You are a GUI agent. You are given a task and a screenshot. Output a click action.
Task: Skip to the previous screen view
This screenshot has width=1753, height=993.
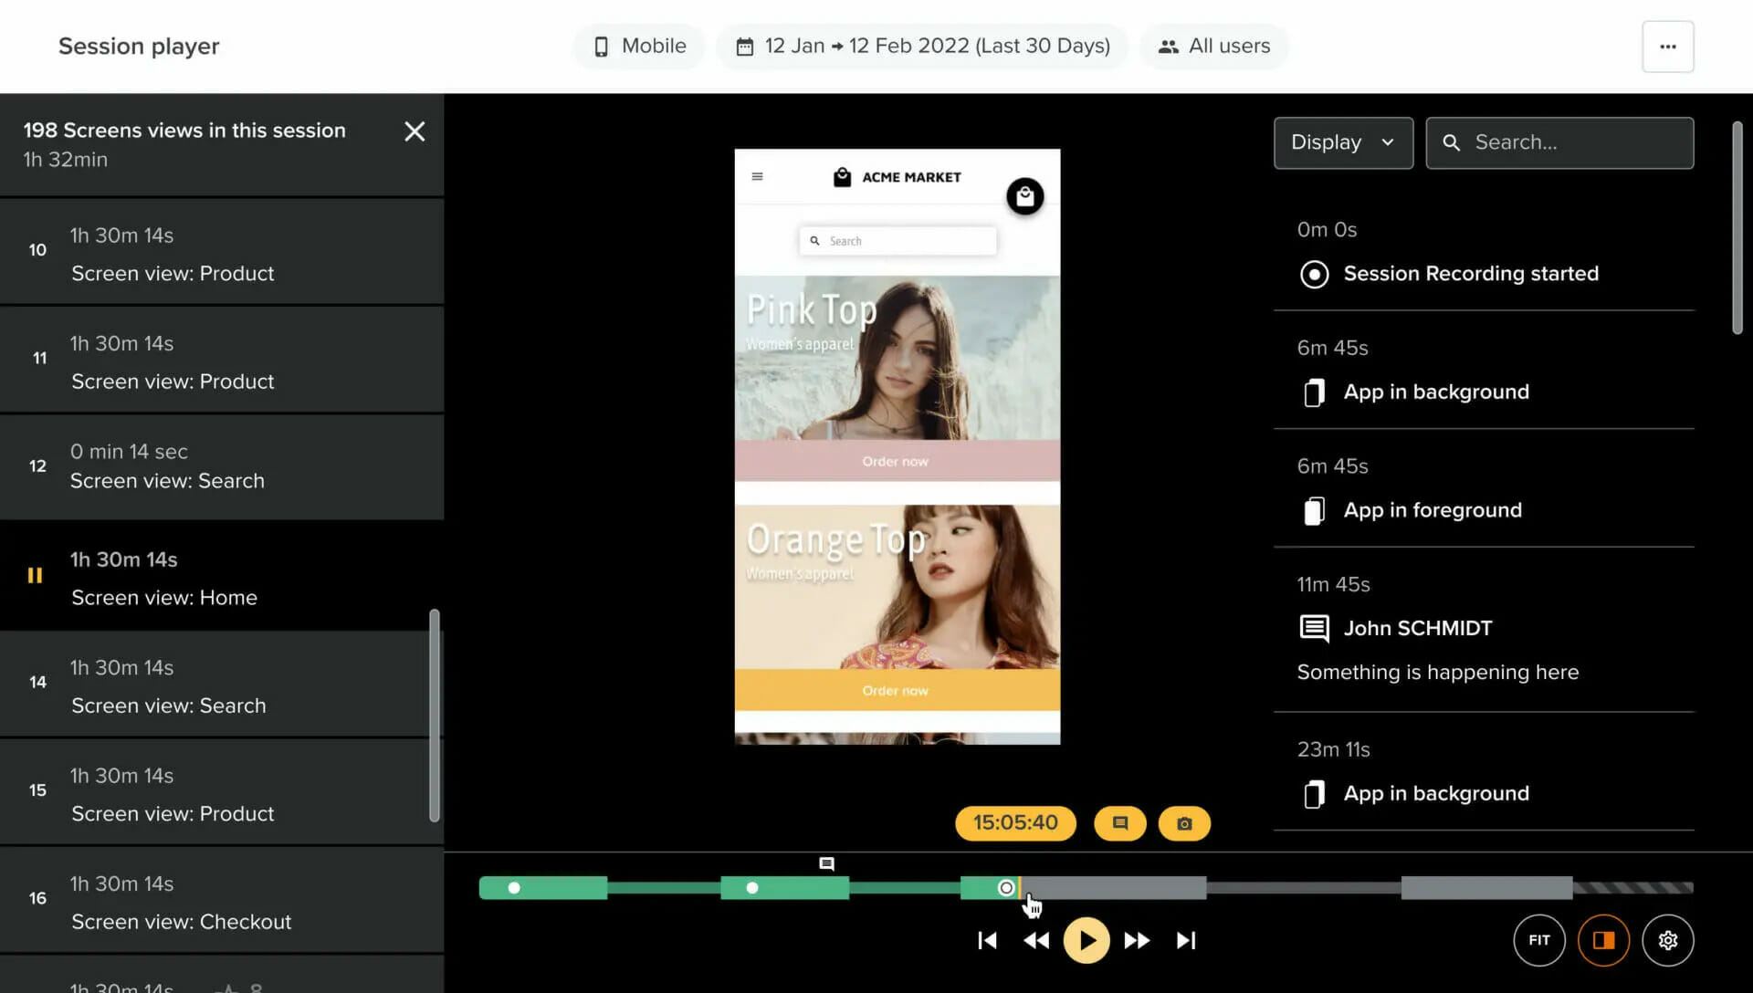click(987, 940)
